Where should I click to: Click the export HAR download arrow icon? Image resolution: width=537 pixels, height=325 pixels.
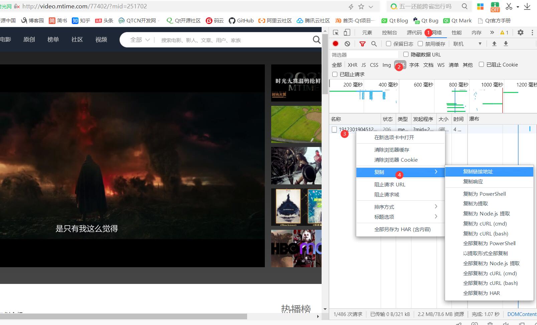(506, 44)
